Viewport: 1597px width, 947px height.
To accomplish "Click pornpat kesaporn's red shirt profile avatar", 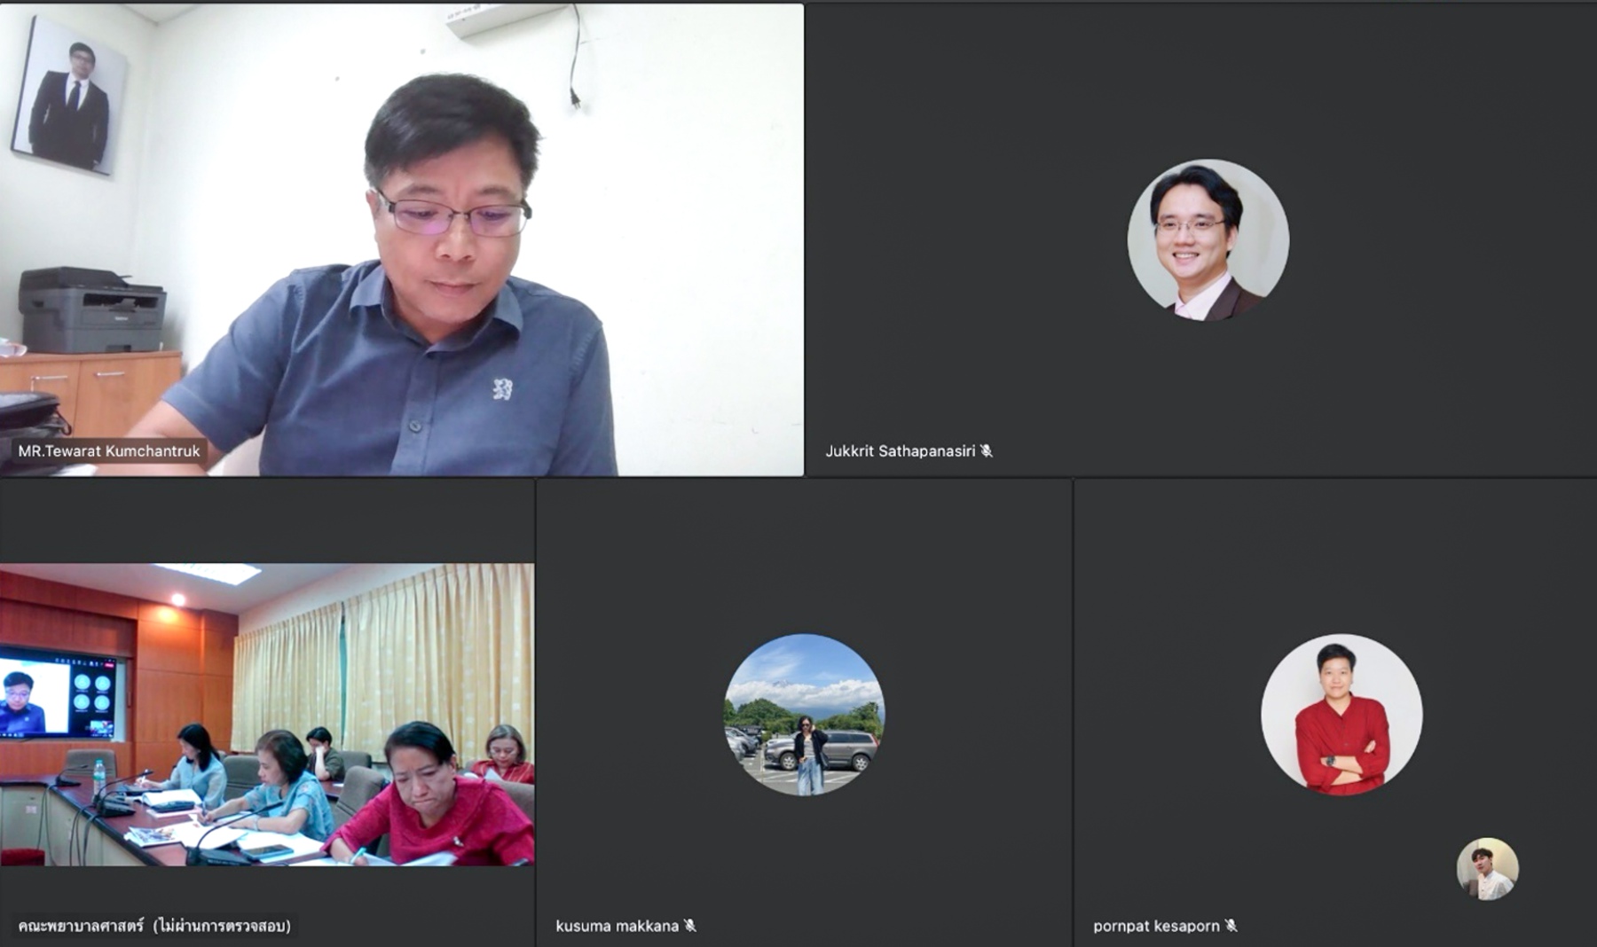I will pos(1341,714).
